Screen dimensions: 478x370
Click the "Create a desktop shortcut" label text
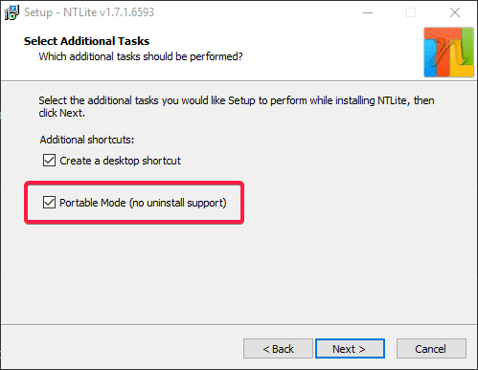pos(120,161)
